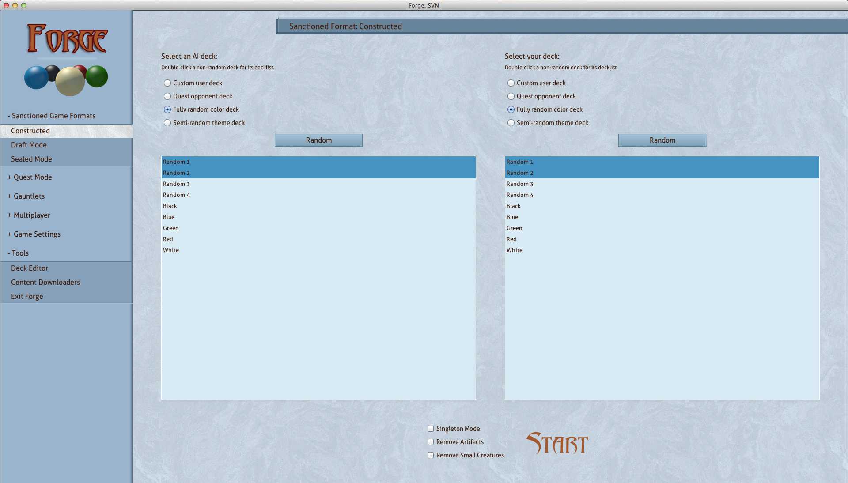Expand Game Settings in sidebar
This screenshot has height=483, width=848.
(x=34, y=234)
